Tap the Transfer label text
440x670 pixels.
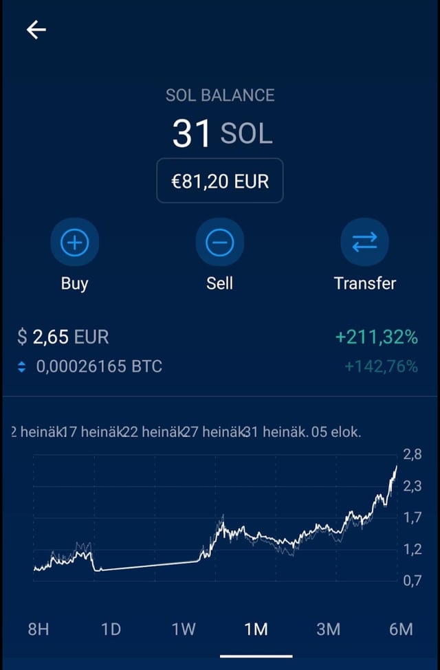pos(364,283)
